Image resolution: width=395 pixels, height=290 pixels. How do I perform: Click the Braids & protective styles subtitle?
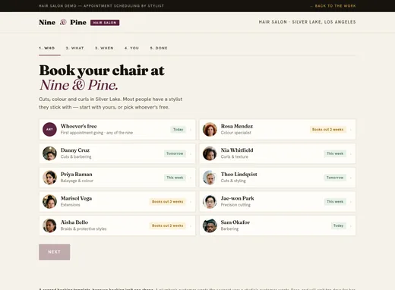pos(84,229)
